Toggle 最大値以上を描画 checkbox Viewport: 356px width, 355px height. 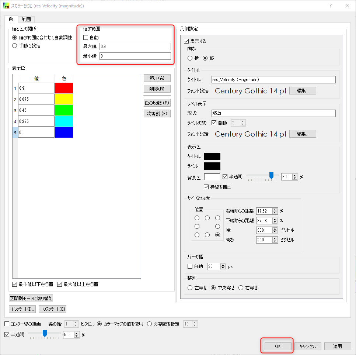tap(59, 284)
